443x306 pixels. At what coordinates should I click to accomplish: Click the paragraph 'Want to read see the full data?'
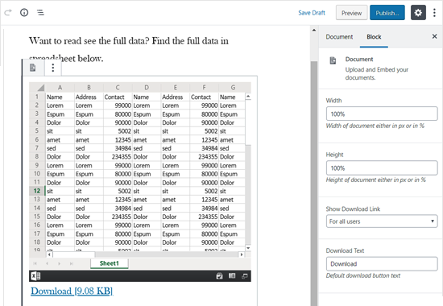(89, 41)
